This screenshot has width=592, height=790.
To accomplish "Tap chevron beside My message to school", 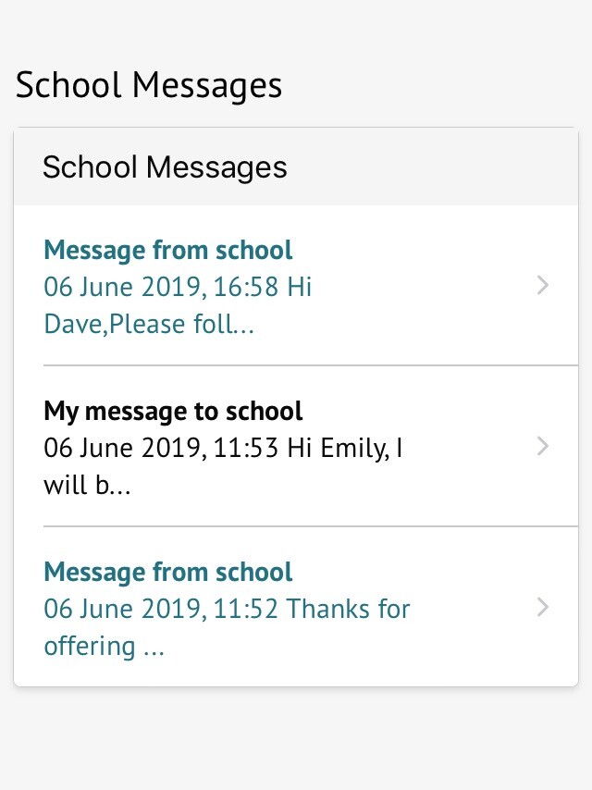I will (543, 447).
